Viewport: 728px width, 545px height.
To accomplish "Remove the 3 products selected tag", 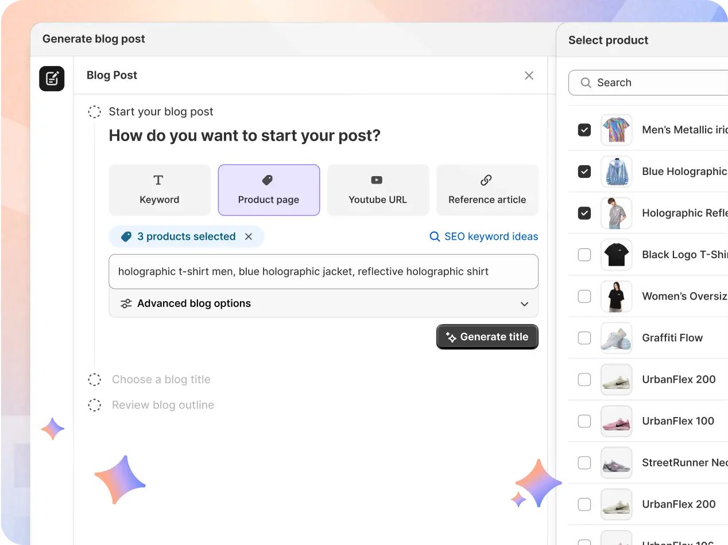I will [x=249, y=236].
